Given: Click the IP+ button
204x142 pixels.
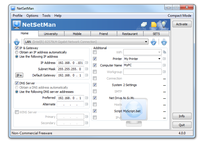Looking at the screenshot, I should (19, 75).
